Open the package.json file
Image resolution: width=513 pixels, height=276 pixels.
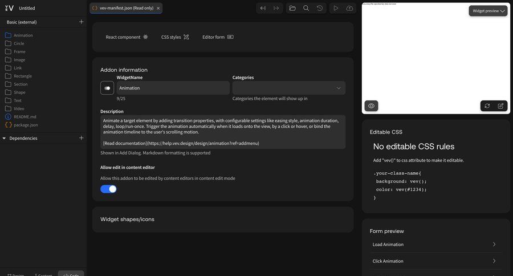(x=22, y=125)
